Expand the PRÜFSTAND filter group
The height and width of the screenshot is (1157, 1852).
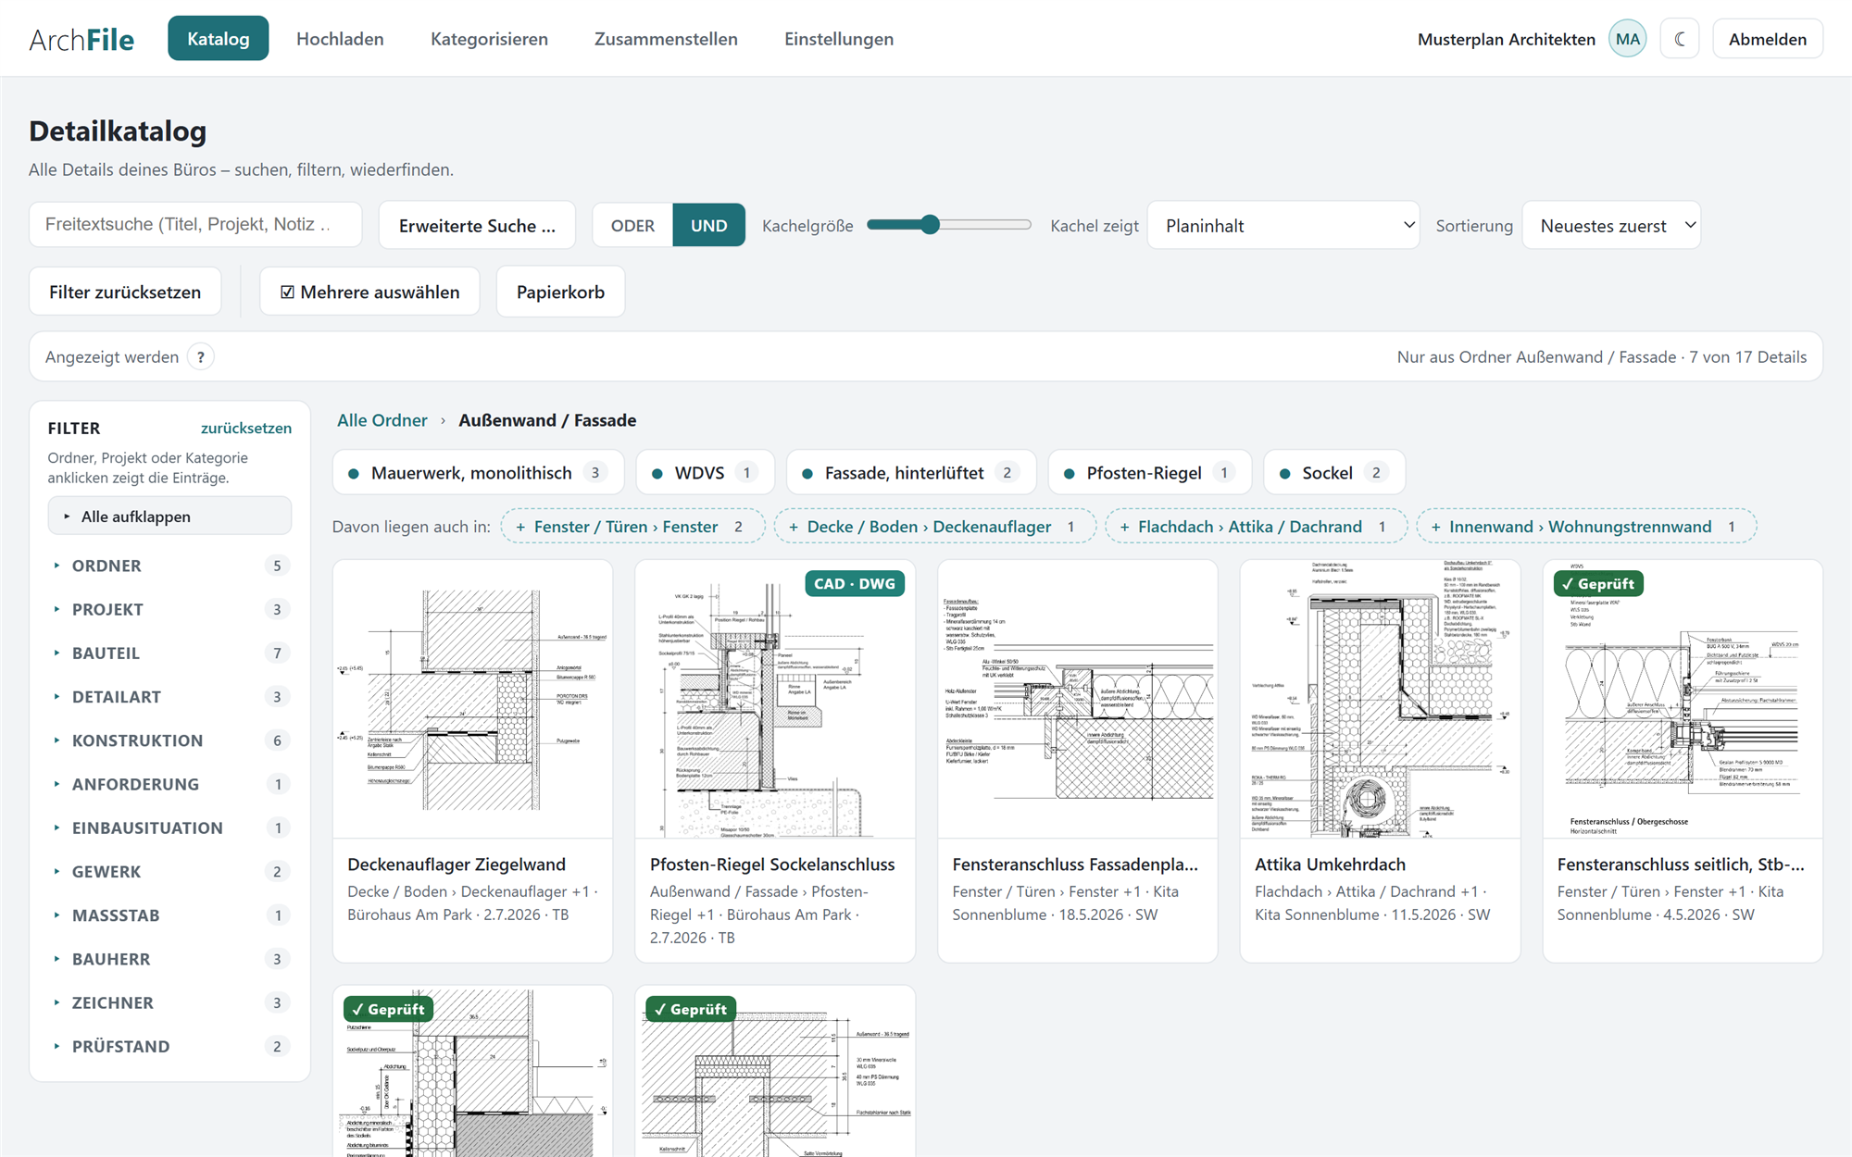coord(169,1046)
